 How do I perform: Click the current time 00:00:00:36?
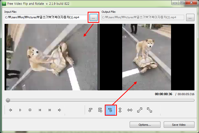point(164,94)
